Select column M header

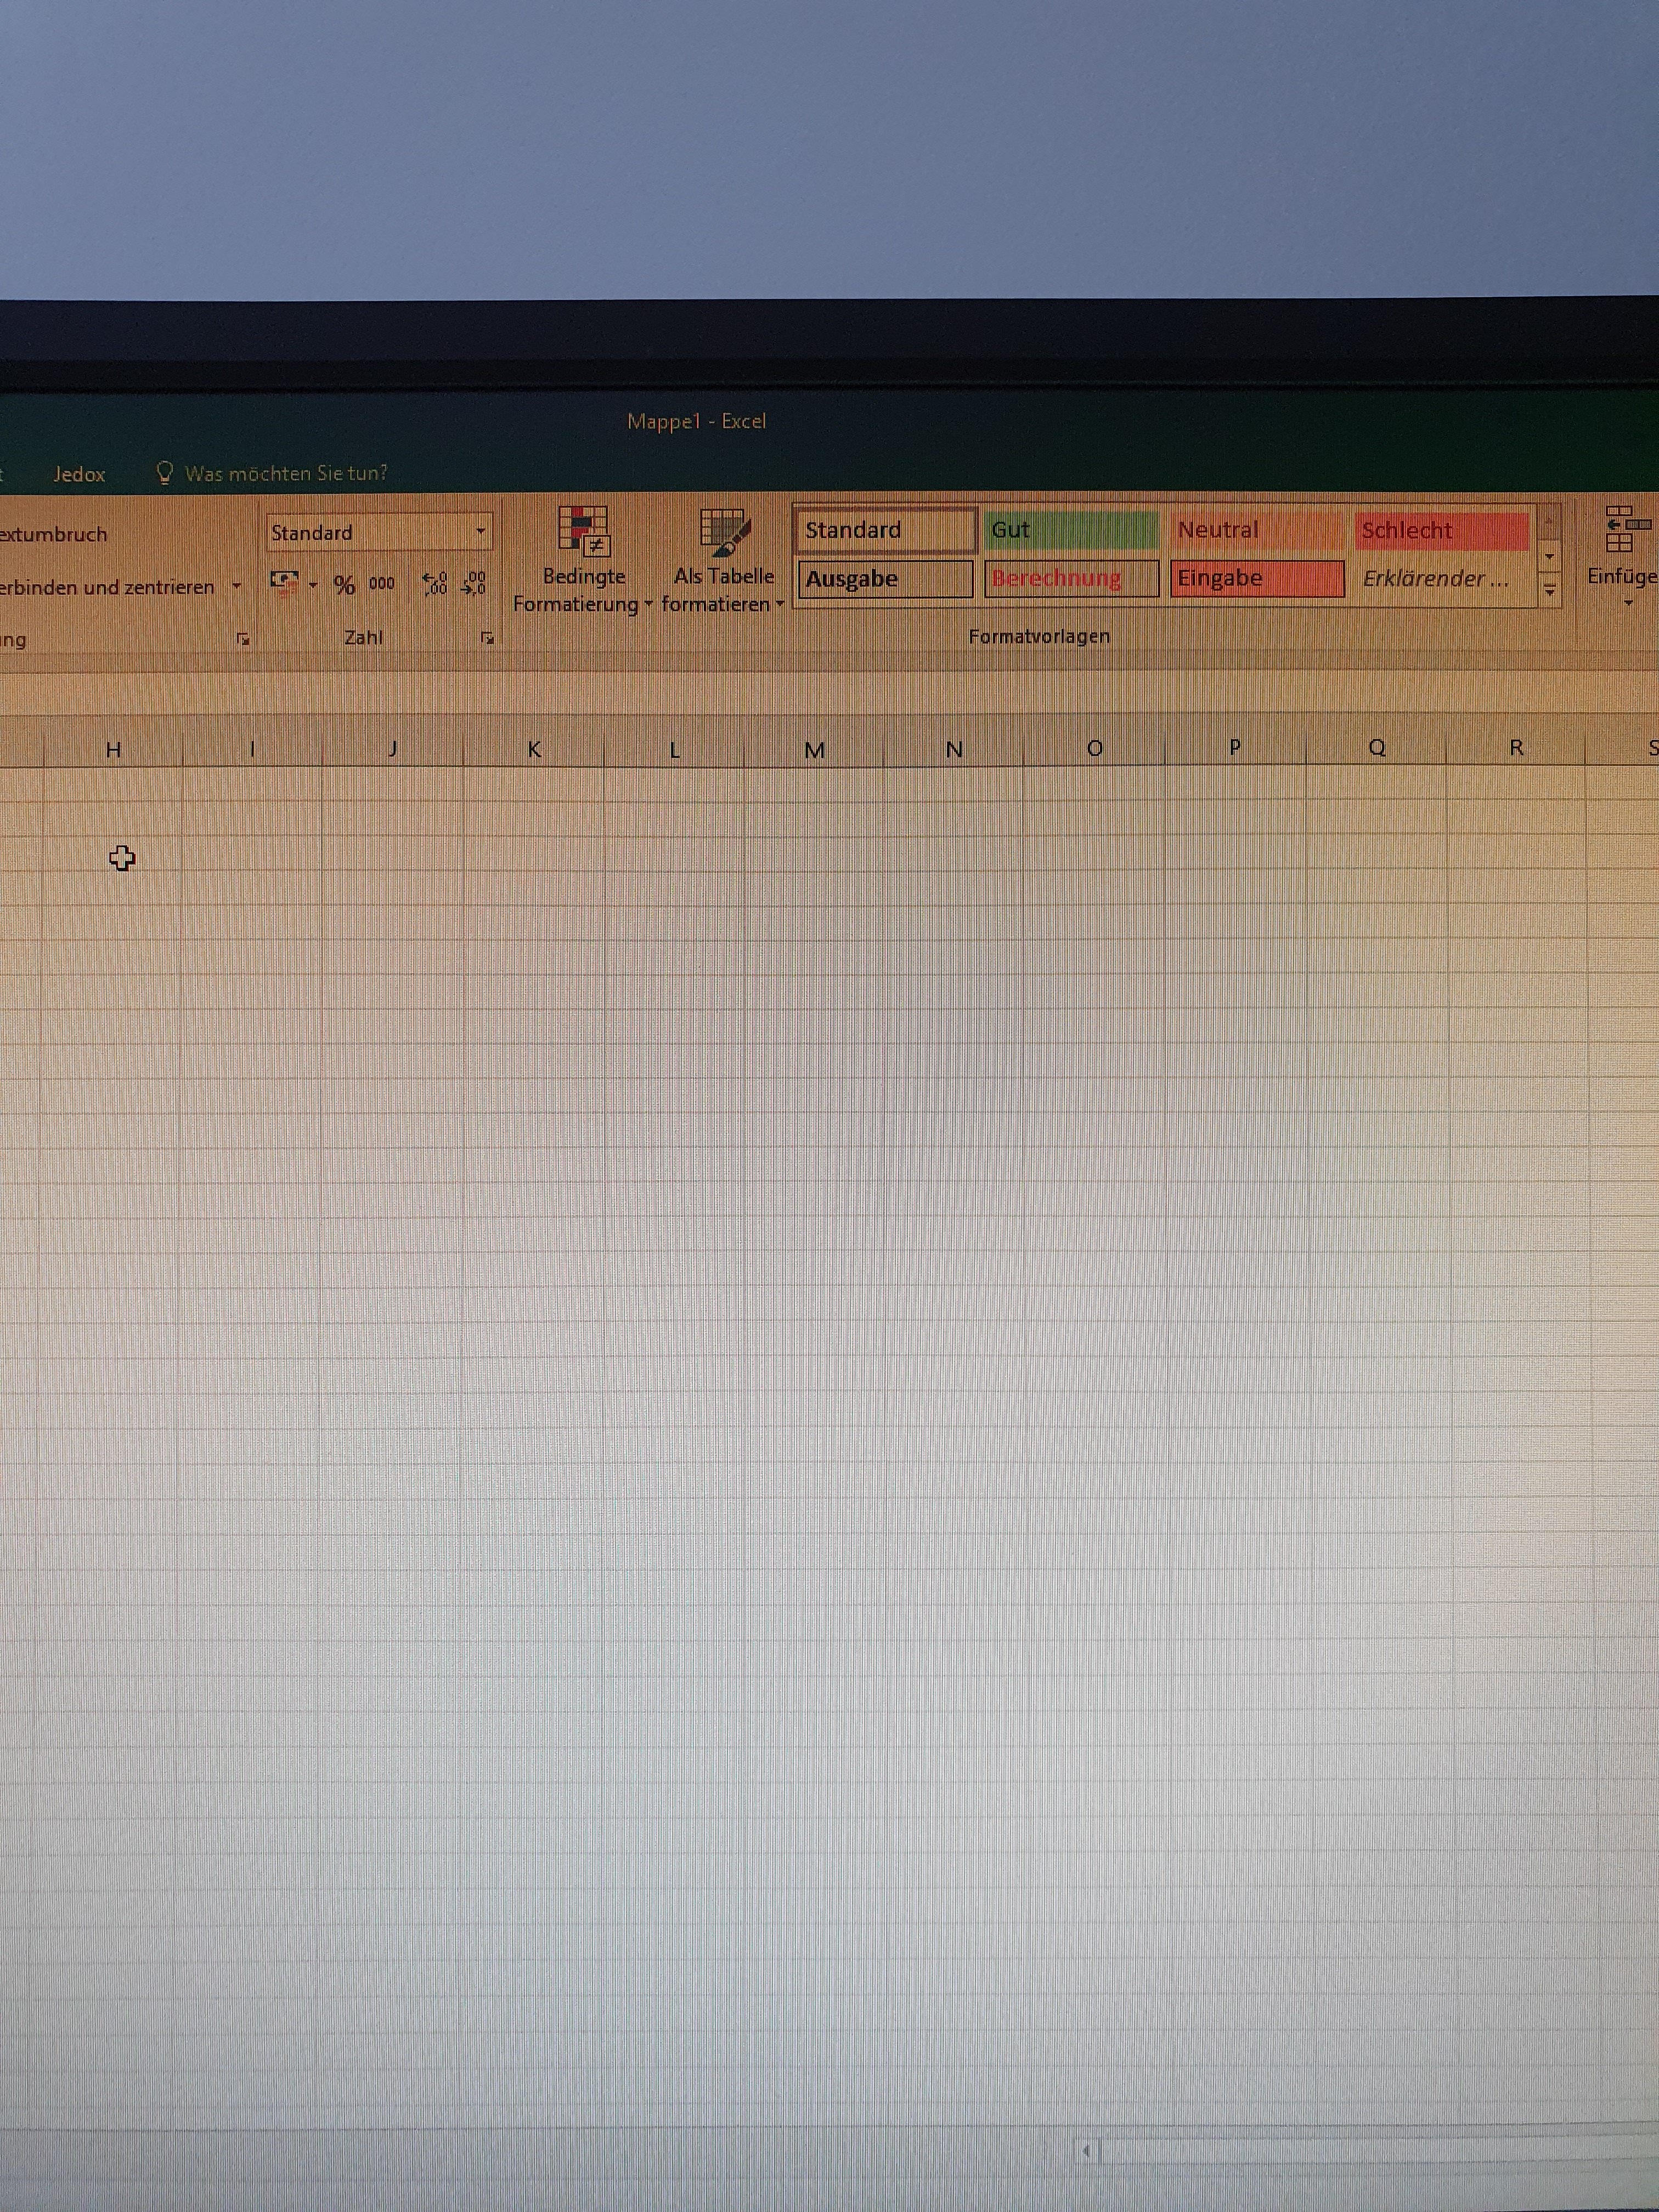point(814,749)
